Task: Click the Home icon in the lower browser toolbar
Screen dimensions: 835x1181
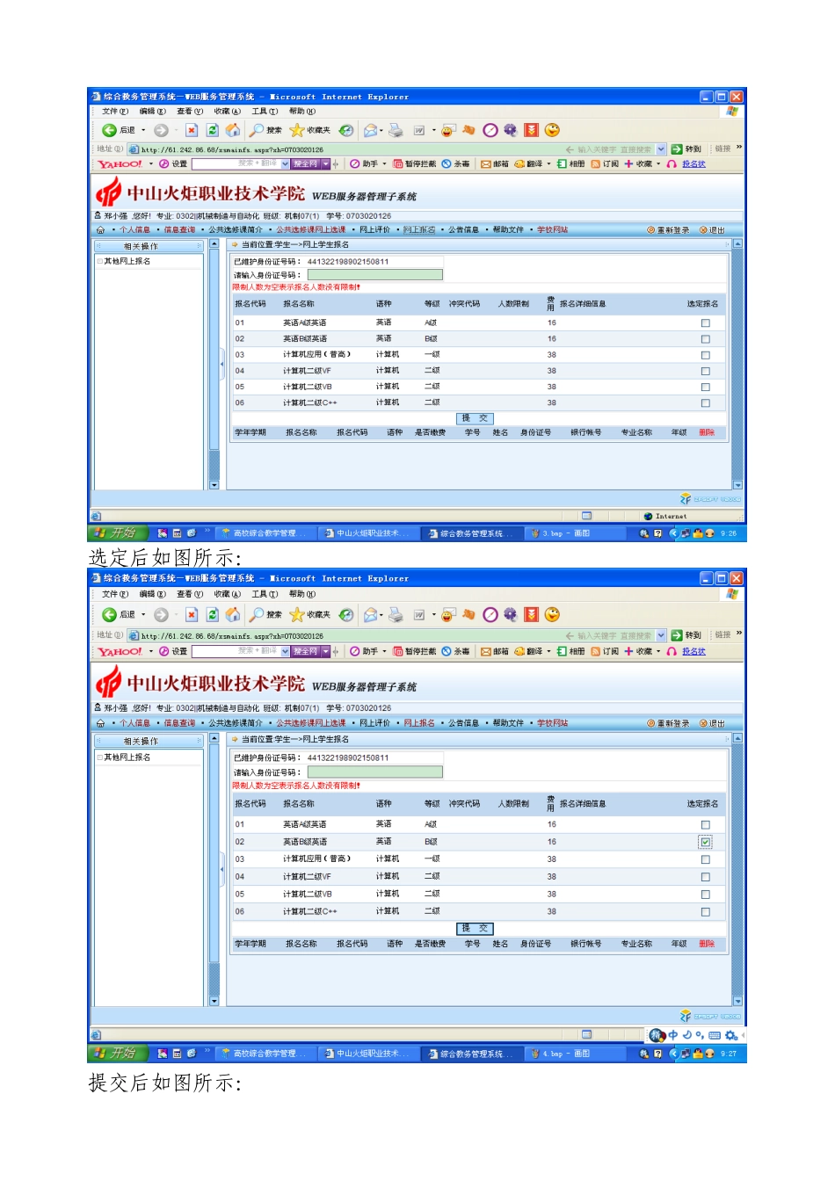Action: [233, 614]
